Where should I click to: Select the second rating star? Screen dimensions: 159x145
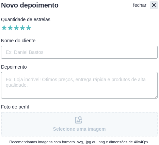tap(10, 28)
